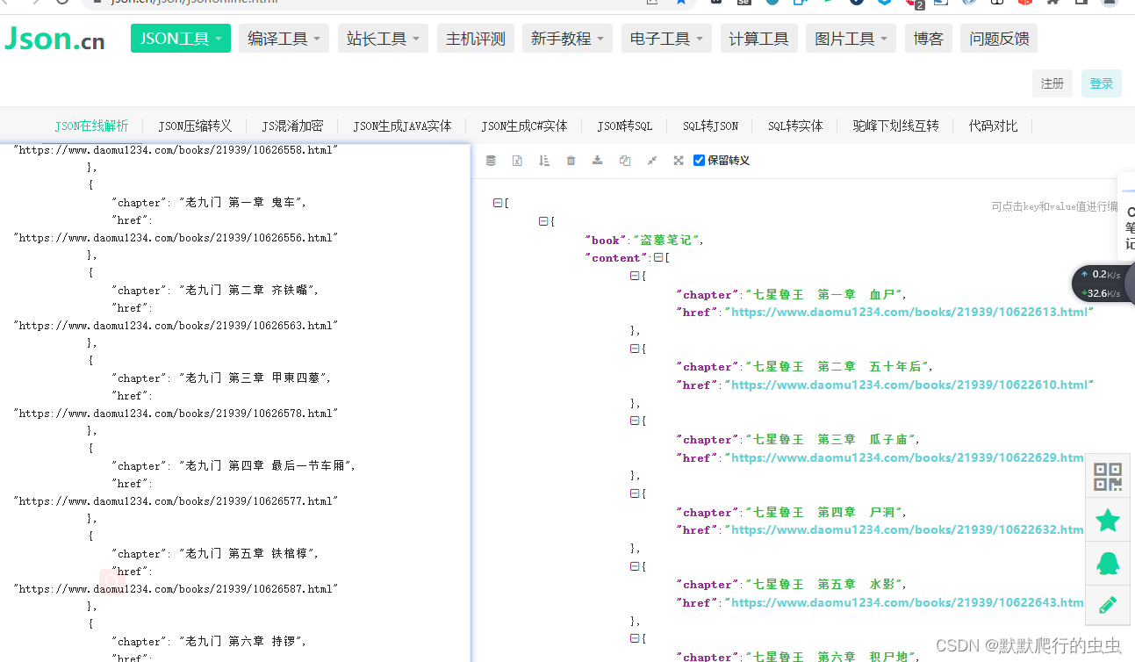The height and width of the screenshot is (662, 1135).
Task: Click the Json.cn logo
Action: pyautogui.click(x=54, y=40)
